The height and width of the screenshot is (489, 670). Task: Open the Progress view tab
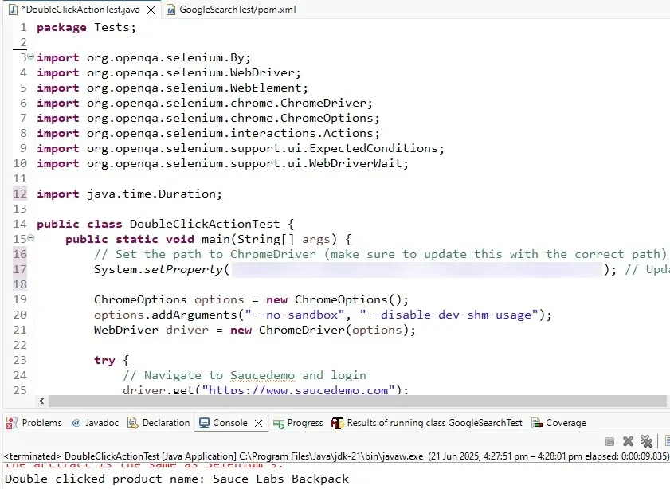[298, 423]
